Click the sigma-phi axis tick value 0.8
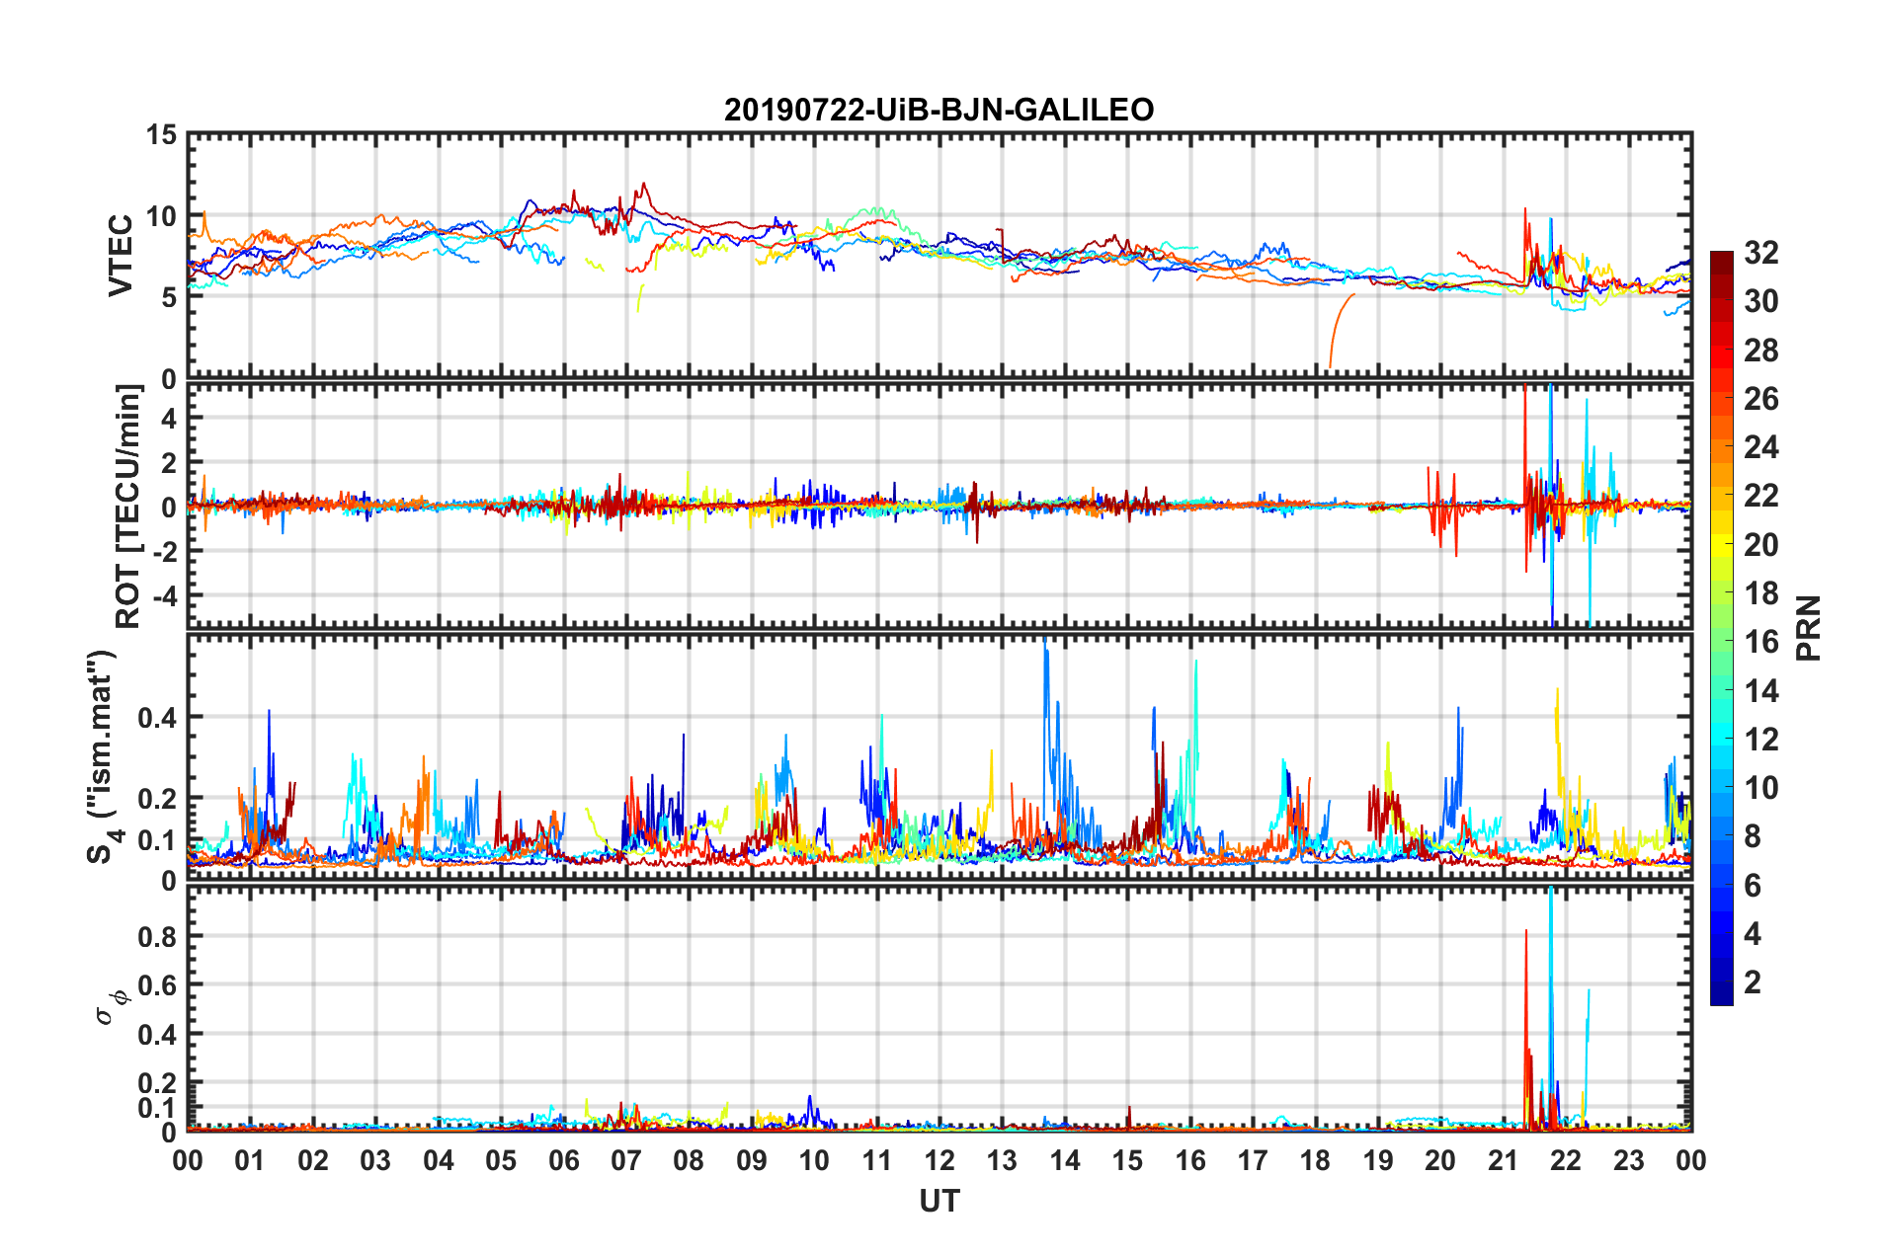 pyautogui.click(x=157, y=936)
